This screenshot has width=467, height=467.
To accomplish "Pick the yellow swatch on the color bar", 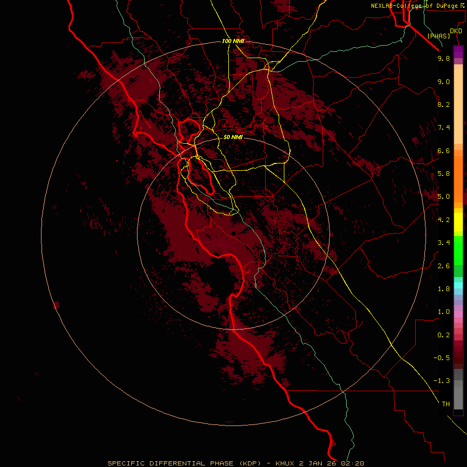I will 458,222.
